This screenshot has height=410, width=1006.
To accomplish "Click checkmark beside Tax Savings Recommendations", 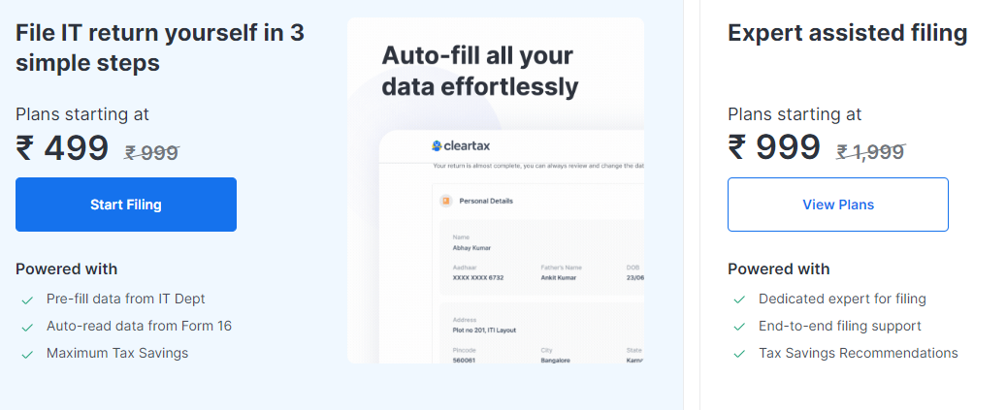I will click(x=739, y=354).
